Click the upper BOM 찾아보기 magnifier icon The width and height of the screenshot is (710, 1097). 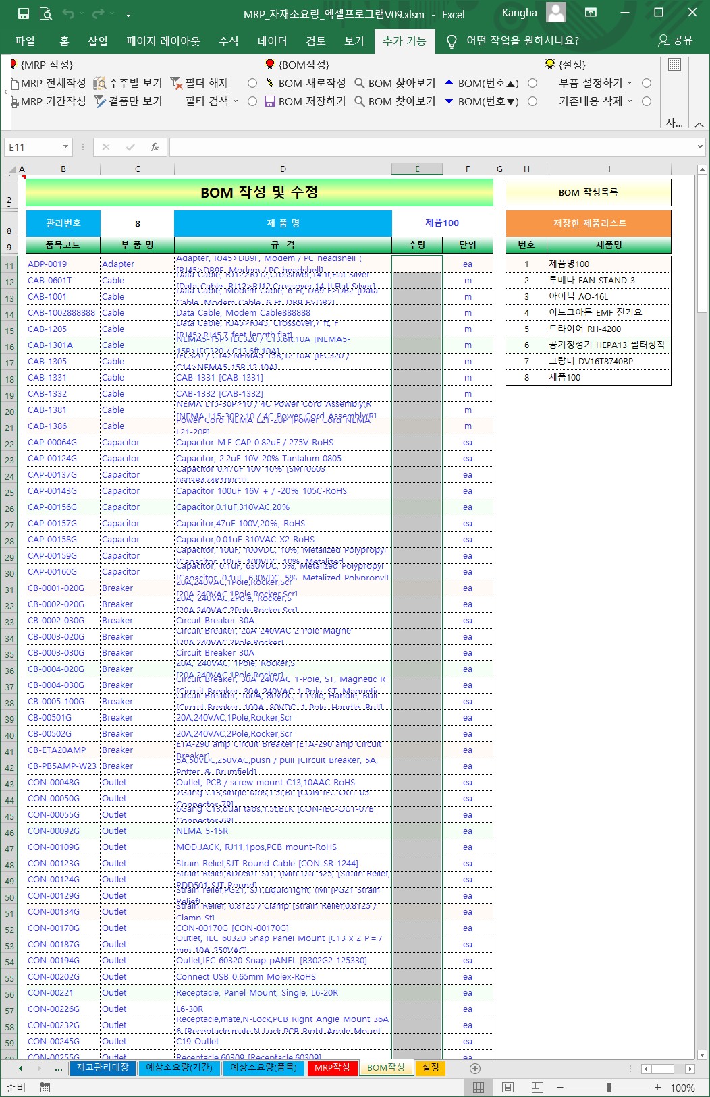[360, 83]
